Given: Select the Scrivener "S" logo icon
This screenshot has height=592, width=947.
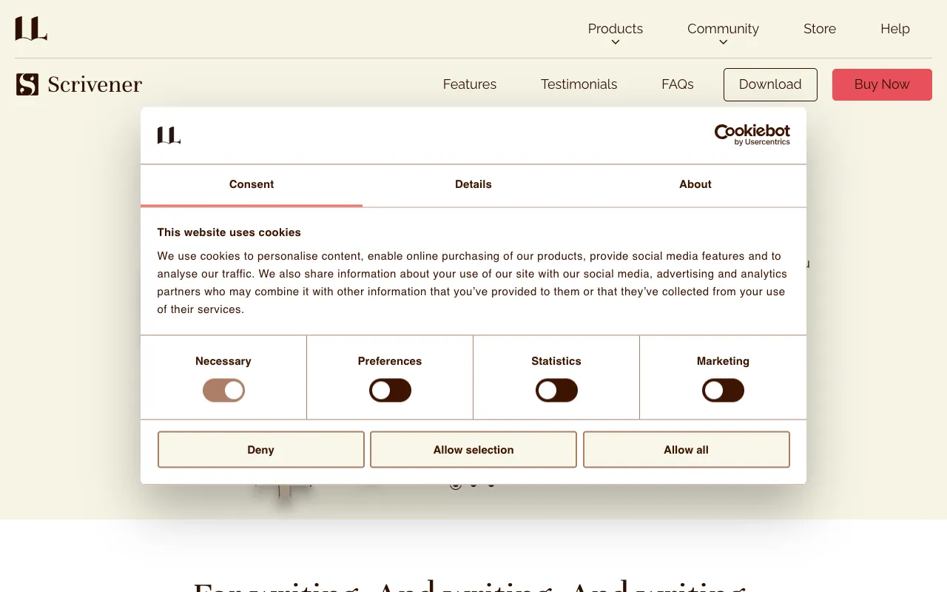Looking at the screenshot, I should (x=27, y=84).
